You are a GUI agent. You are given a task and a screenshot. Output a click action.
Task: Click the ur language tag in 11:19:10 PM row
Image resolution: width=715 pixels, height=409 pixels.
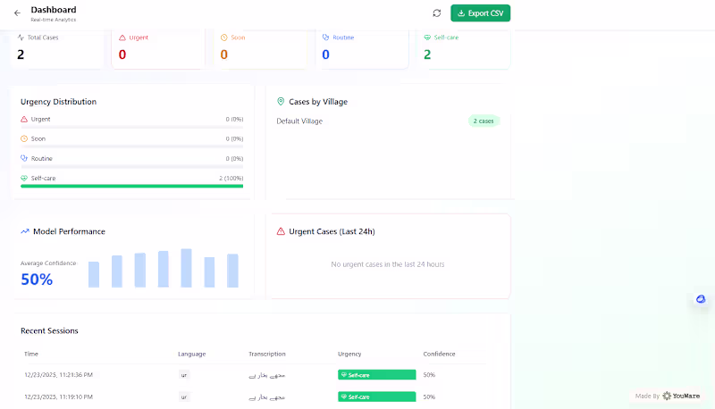click(184, 397)
